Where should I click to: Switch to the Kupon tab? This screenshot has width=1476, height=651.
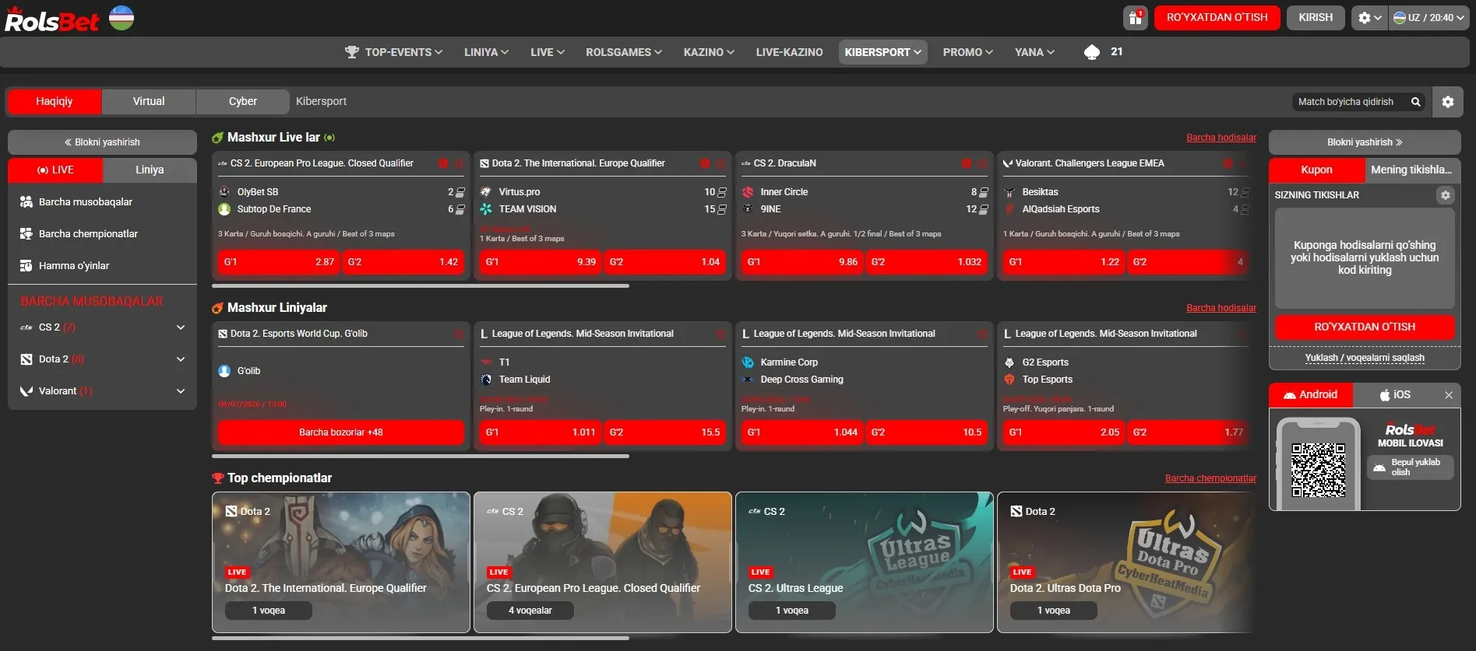pyautogui.click(x=1317, y=170)
